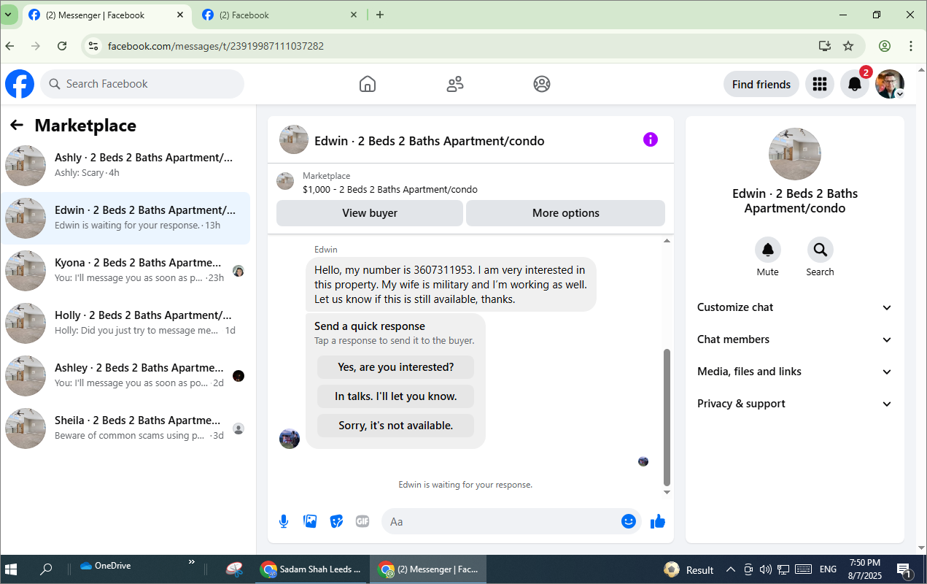Screen dimensions: 927x584
Task: Open the emoji picker in message box
Action: click(629, 521)
